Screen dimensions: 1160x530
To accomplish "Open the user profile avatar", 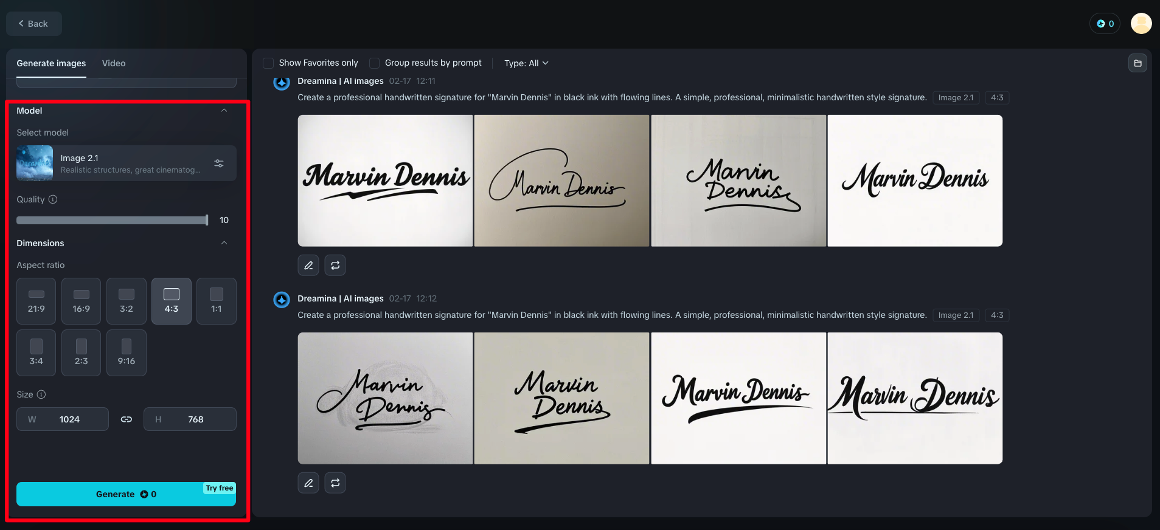I will (x=1141, y=24).
